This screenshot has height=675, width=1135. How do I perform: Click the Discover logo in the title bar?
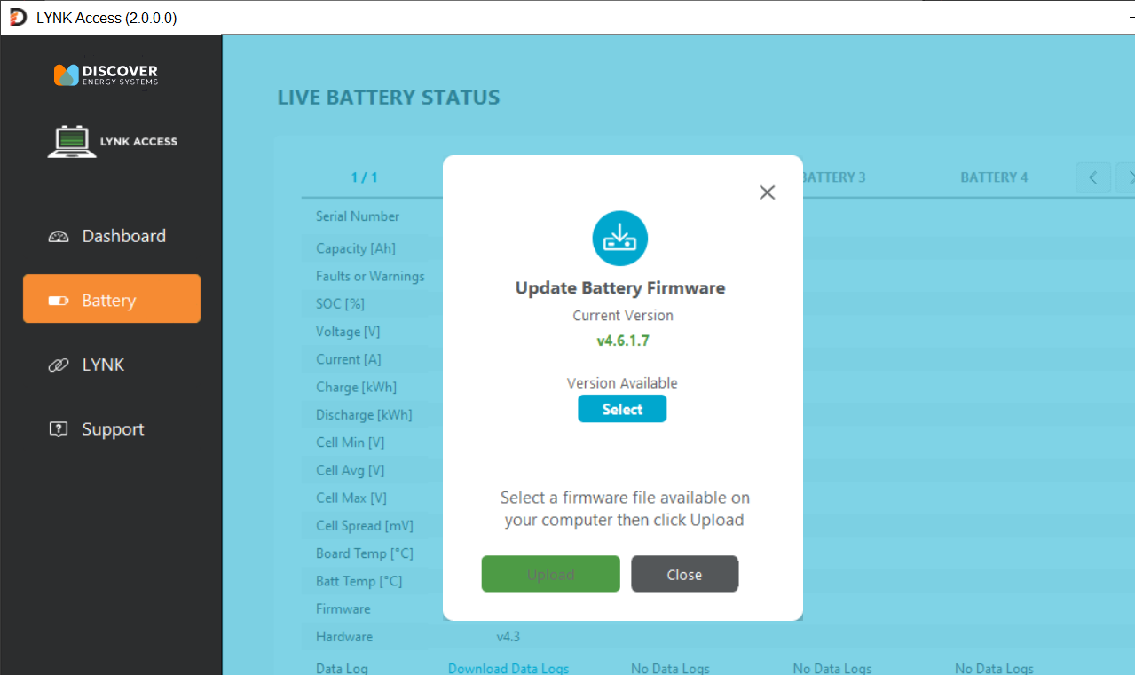click(17, 16)
